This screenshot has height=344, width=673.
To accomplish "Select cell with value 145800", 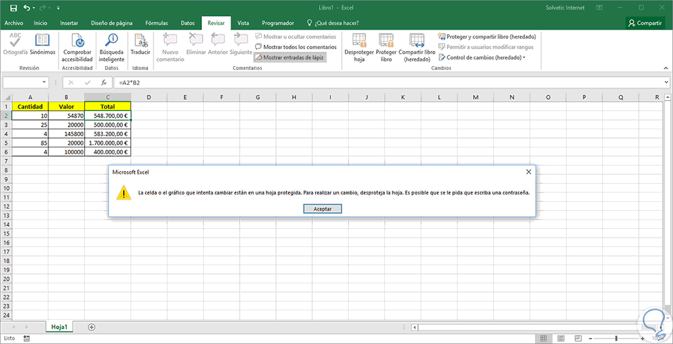I will [x=67, y=134].
